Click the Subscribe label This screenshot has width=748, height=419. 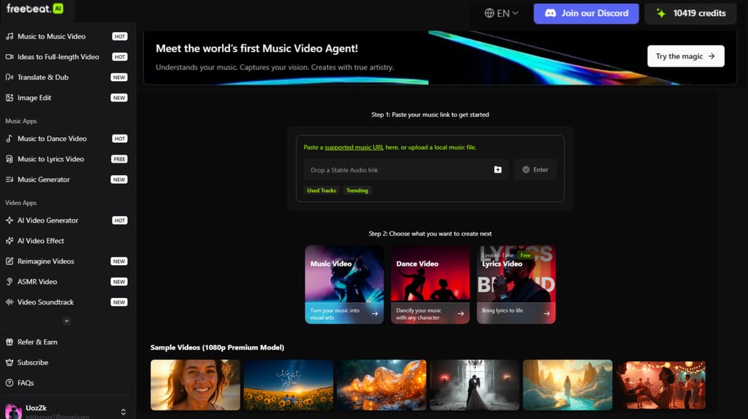[33, 362]
